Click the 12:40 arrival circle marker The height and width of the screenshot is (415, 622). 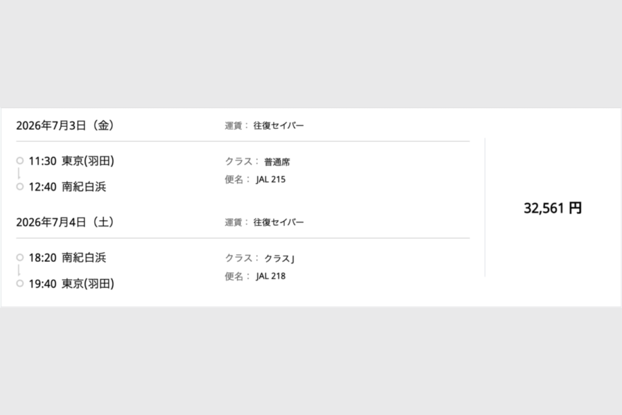20,187
